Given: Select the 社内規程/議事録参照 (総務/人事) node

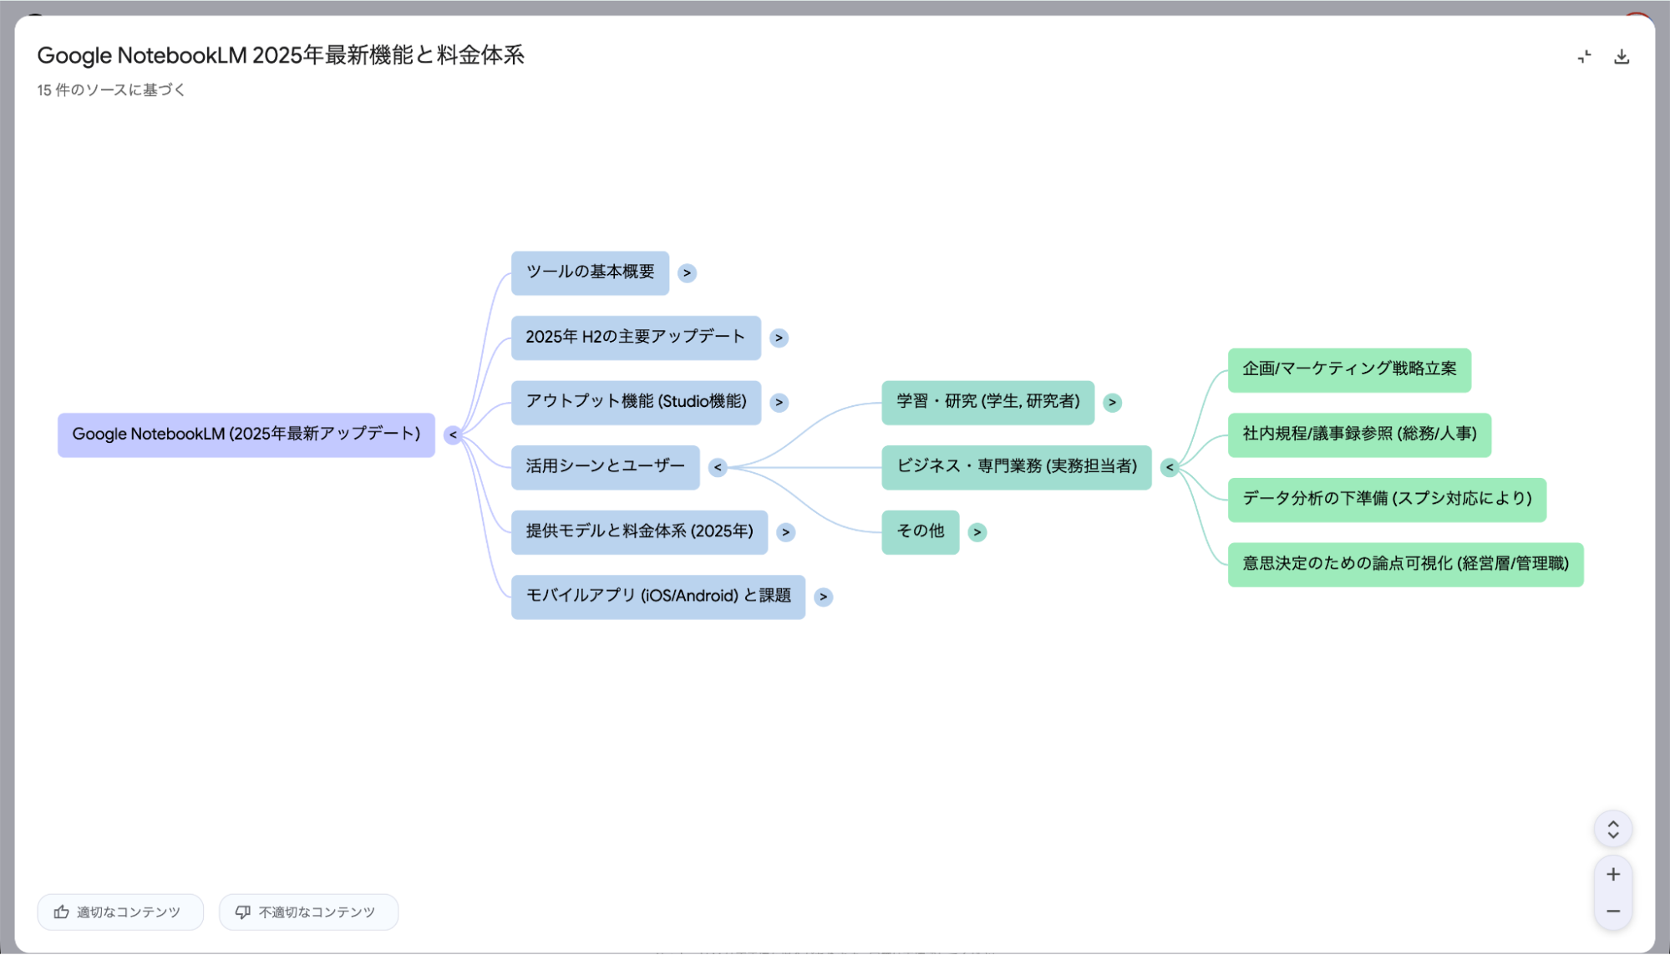Looking at the screenshot, I should [x=1359, y=434].
